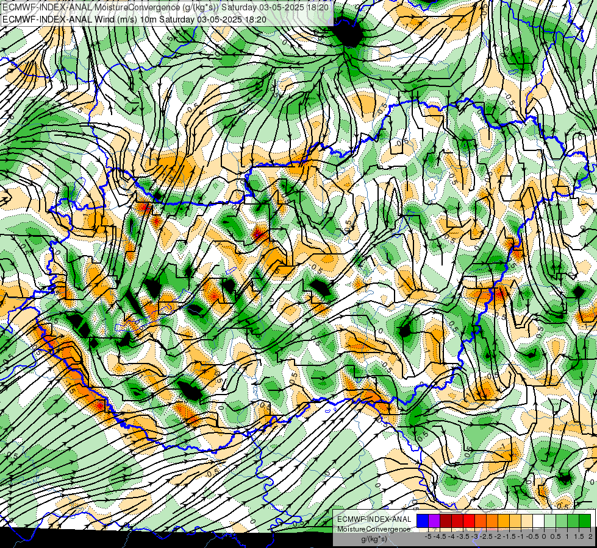Screen dimensions: 597x548
Task: Click the g/(kg*s) unit label
Action: click(374, 539)
